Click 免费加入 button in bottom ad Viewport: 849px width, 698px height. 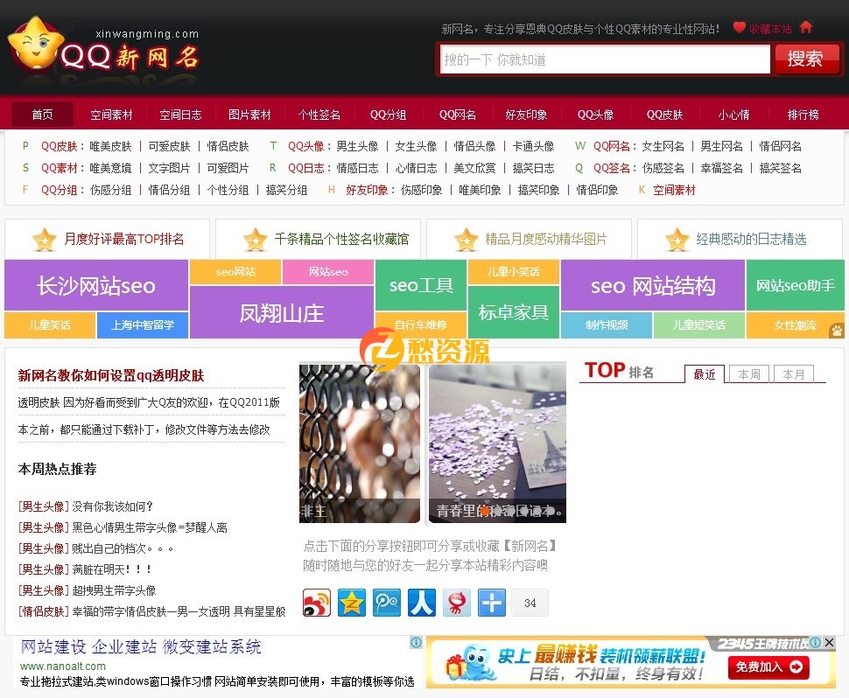768,667
